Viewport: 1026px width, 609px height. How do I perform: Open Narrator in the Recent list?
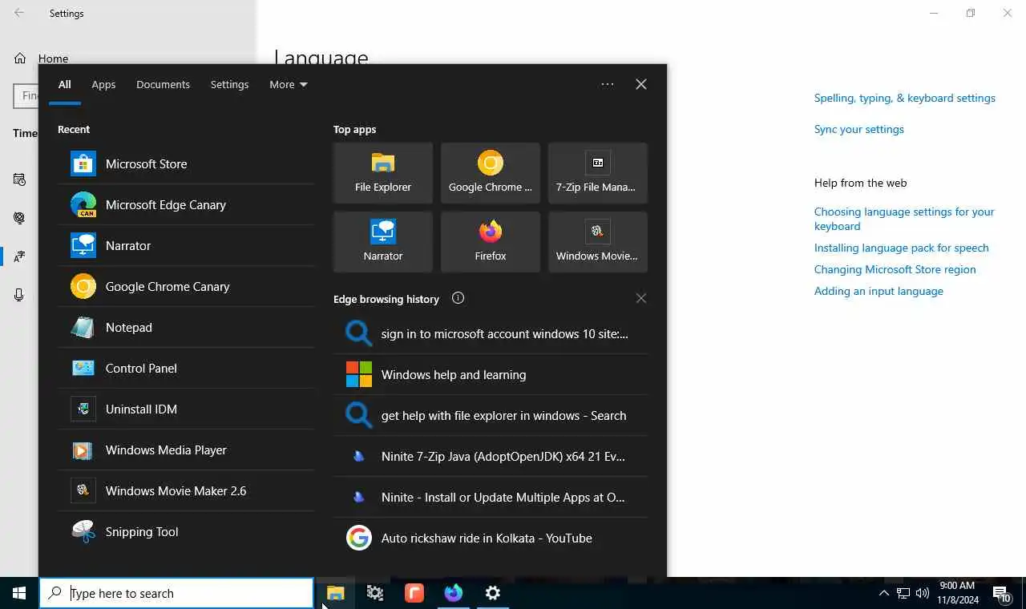point(186,245)
